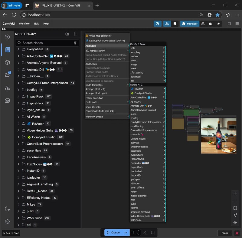Click Workflow Image menu entry

coord(107,117)
